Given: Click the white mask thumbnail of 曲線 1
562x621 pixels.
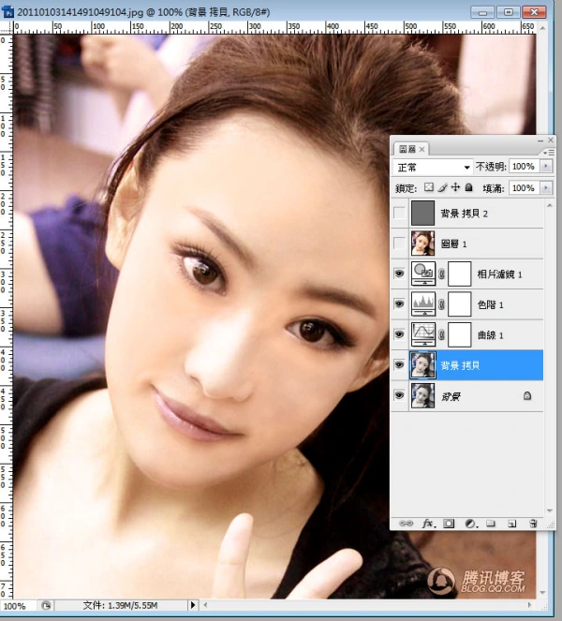Looking at the screenshot, I should point(459,334).
